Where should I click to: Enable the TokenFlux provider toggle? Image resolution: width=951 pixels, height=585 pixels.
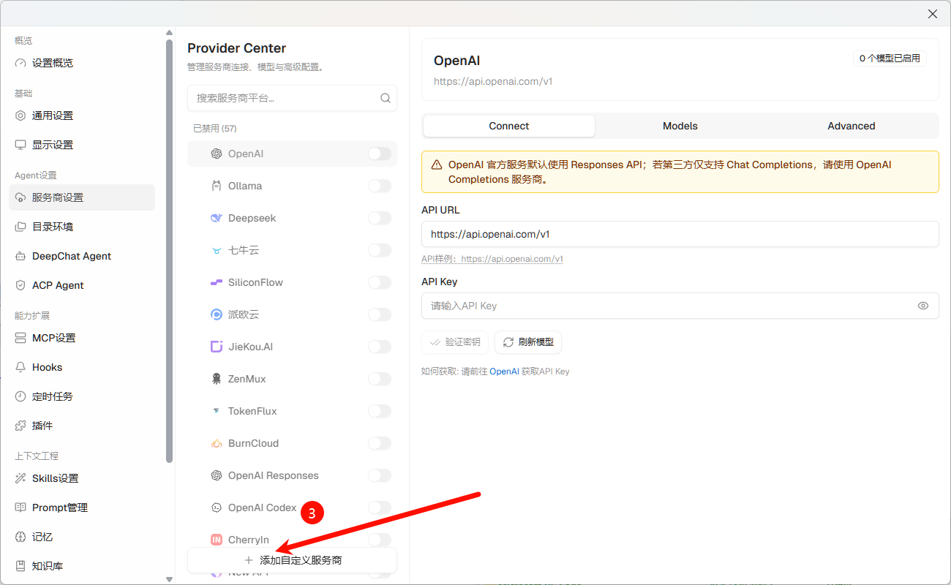(380, 411)
